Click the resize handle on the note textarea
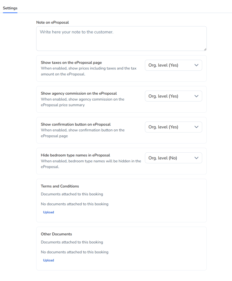Image resolution: width=232 pixels, height=281 pixels. tap(205, 49)
